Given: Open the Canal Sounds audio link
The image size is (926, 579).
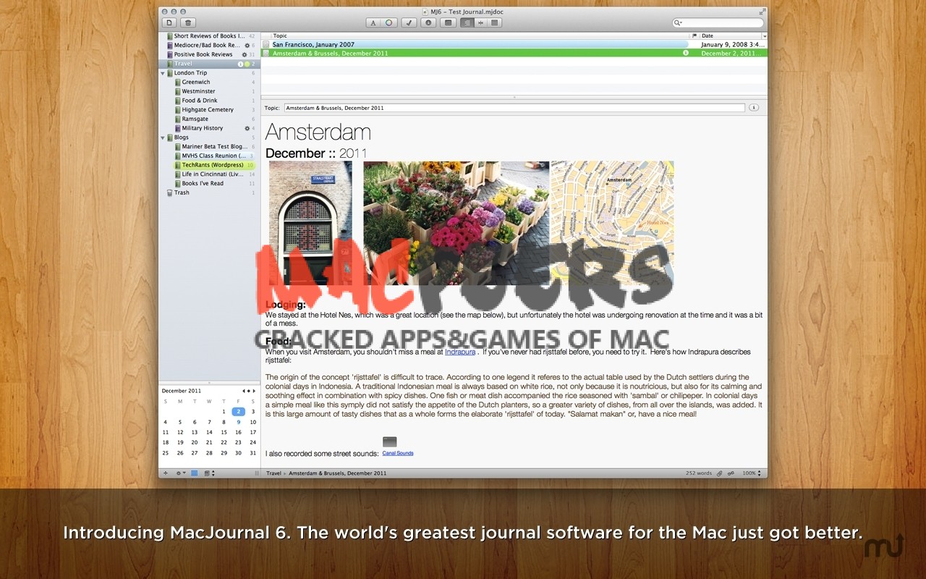Looking at the screenshot, I should click(x=398, y=453).
